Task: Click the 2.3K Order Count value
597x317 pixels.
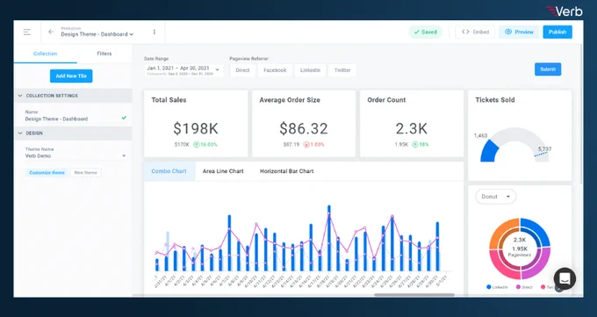Action: click(x=412, y=128)
